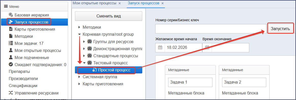Click the Тестовый процесс group icon
The width and height of the screenshot is (296, 100).
coord(90,63)
